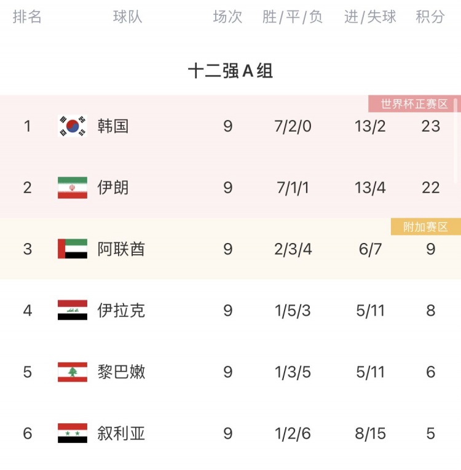Click the 积分 column header
Viewport: 461px width, 470px height.
(x=430, y=17)
